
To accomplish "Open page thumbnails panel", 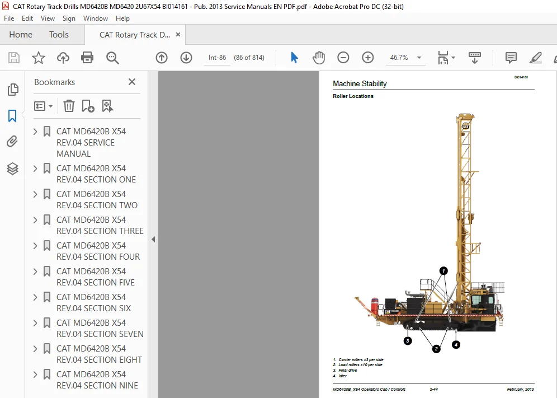I will point(13,90).
